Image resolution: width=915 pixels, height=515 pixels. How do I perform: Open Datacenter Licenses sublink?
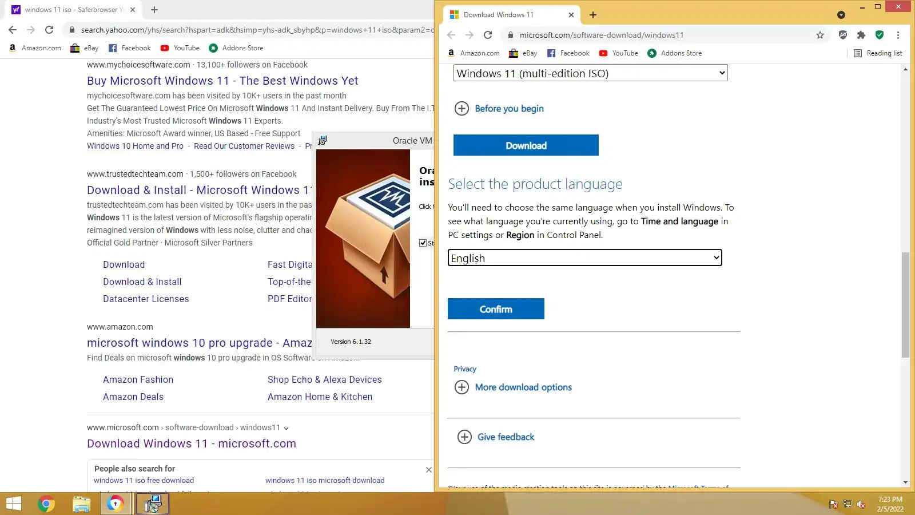[x=146, y=299]
